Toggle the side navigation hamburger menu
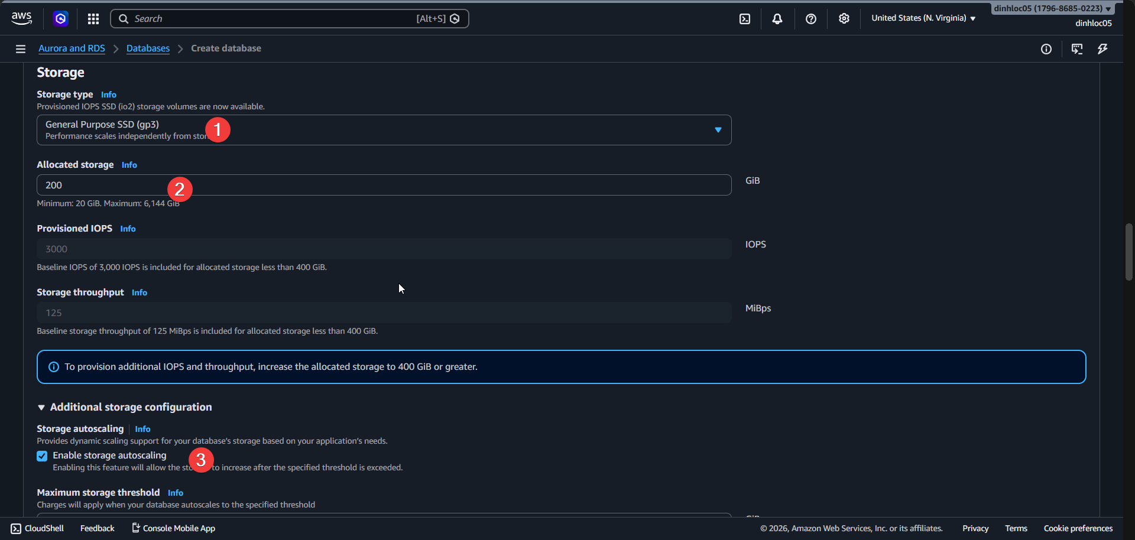The width and height of the screenshot is (1135, 540). pyautogui.click(x=21, y=49)
